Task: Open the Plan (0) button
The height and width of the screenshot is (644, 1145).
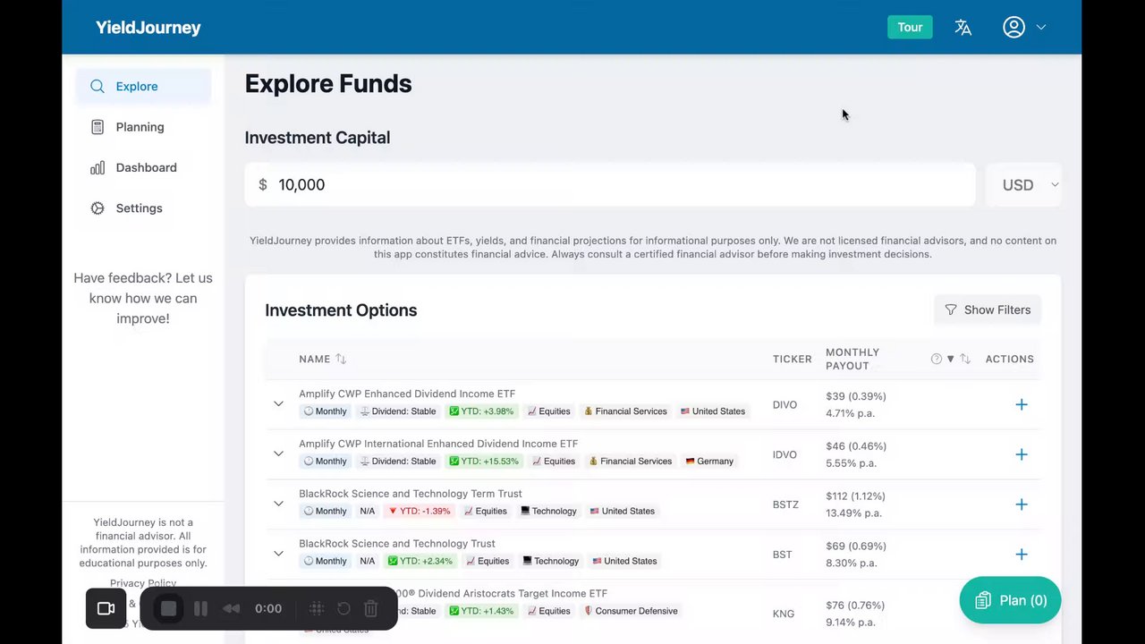Action: [1010, 600]
